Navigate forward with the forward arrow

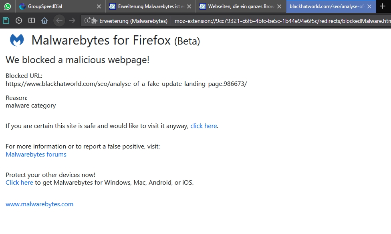point(72,20)
